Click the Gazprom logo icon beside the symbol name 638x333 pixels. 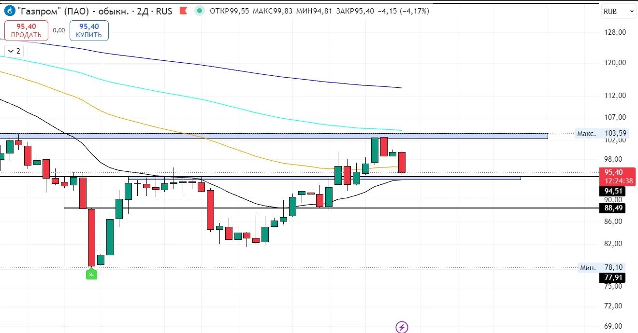[9, 10]
